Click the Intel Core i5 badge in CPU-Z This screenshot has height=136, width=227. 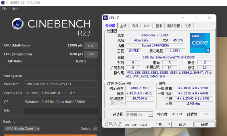tap(200, 43)
